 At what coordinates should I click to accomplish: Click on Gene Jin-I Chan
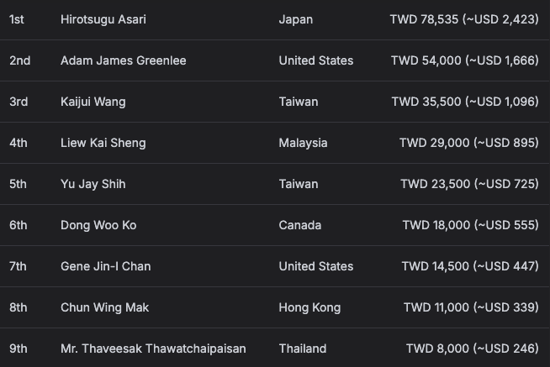pyautogui.click(x=106, y=266)
